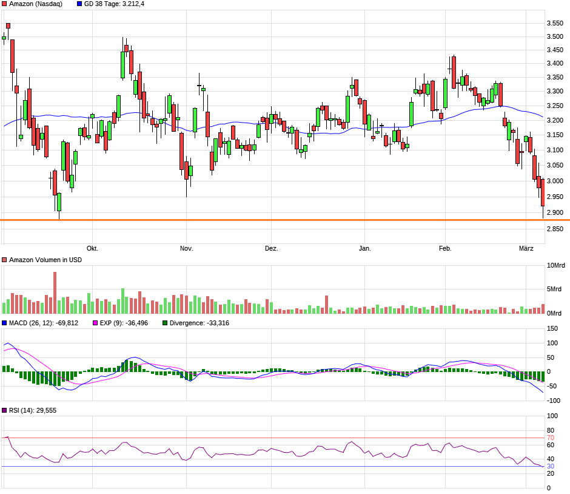Click the purple RSI (14) legend swatch
Image resolution: width=570 pixels, height=494 pixels.
point(4,410)
